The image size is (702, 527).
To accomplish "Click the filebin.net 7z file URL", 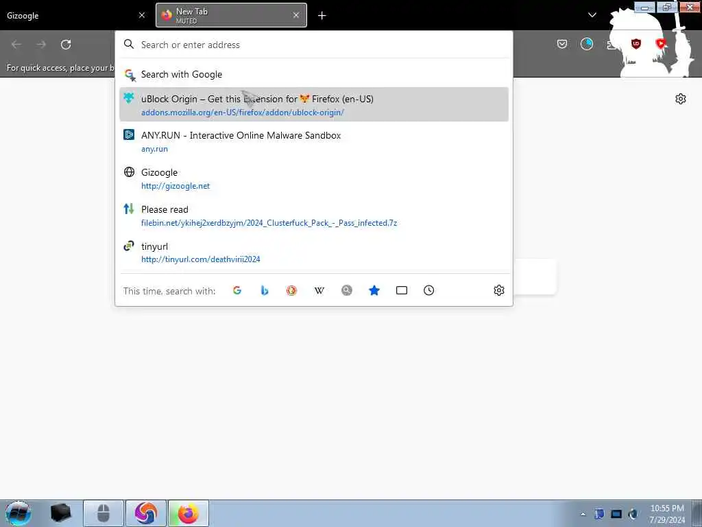I will [x=269, y=223].
